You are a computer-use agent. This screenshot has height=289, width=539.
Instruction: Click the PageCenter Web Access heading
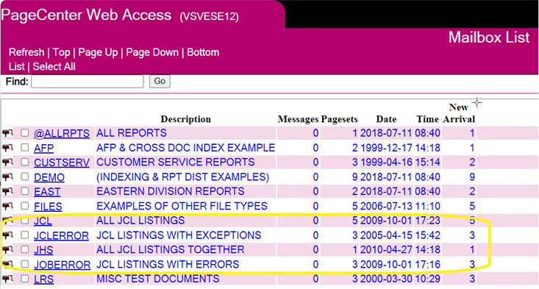pos(86,15)
